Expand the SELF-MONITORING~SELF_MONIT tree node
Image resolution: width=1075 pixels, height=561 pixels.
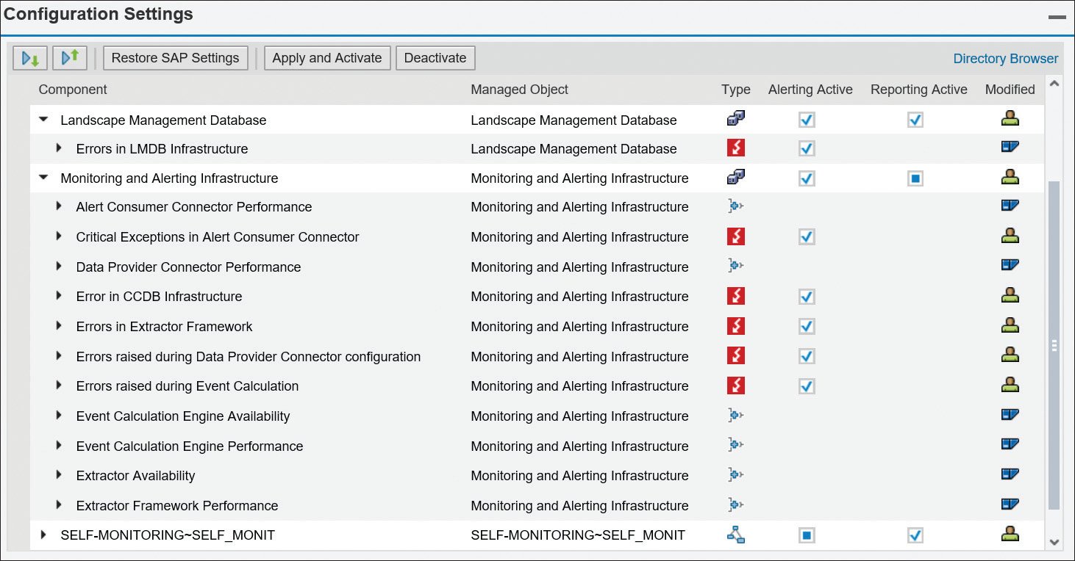[43, 535]
